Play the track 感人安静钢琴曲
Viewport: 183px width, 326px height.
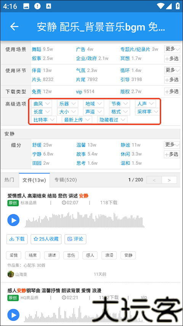tap(13, 315)
